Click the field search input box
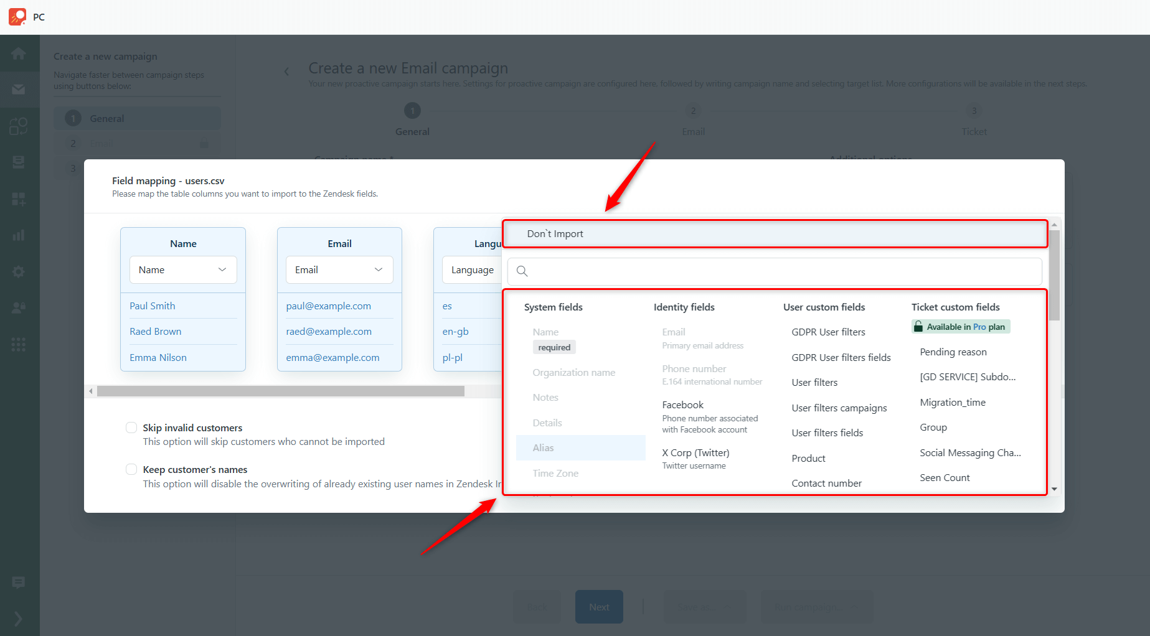This screenshot has height=636, width=1150. point(775,271)
